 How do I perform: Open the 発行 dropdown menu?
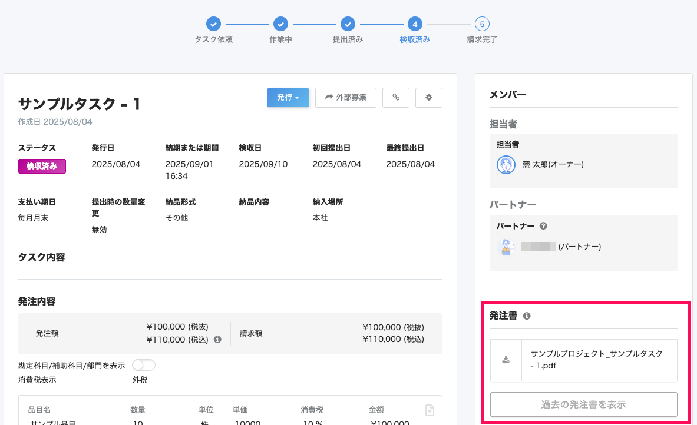tap(288, 97)
